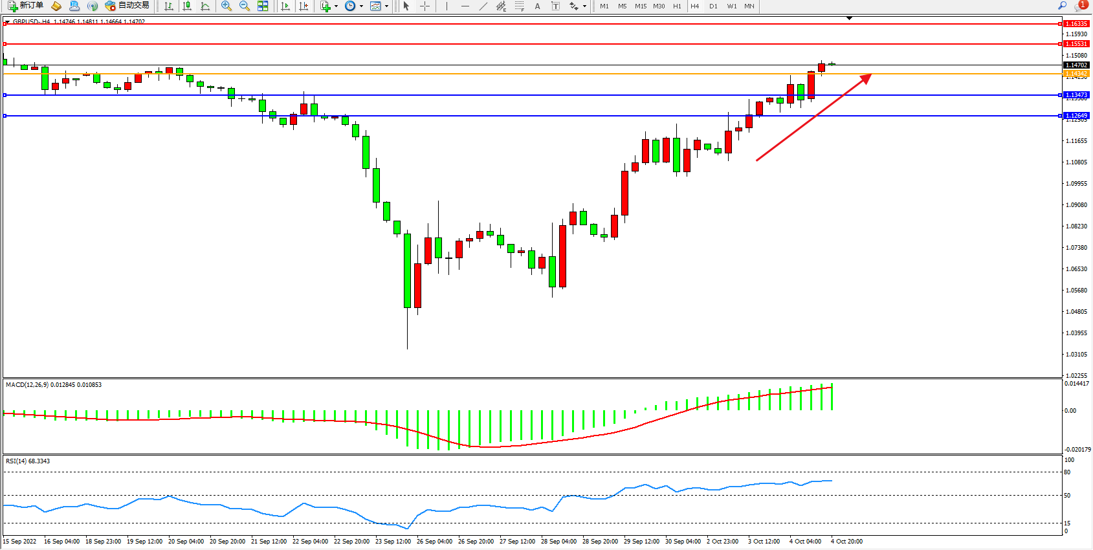Viewport: 1093px width, 550px height.
Task: Expand the chart template dropdown arrow
Action: click(x=386, y=6)
